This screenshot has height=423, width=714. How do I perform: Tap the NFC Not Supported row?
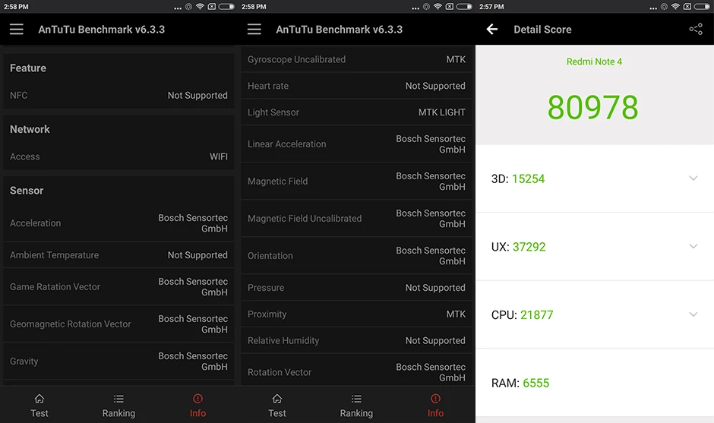(118, 95)
